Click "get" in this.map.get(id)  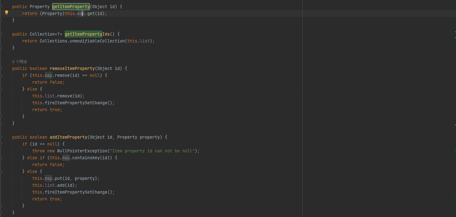click(x=91, y=13)
